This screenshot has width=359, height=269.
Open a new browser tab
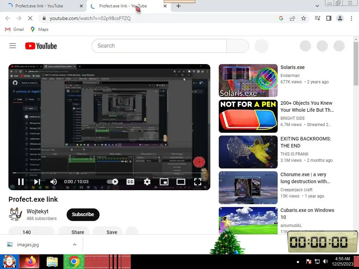178,6
